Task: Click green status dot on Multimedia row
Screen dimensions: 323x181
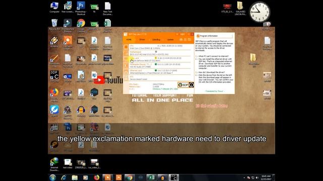Action: tap(156, 64)
